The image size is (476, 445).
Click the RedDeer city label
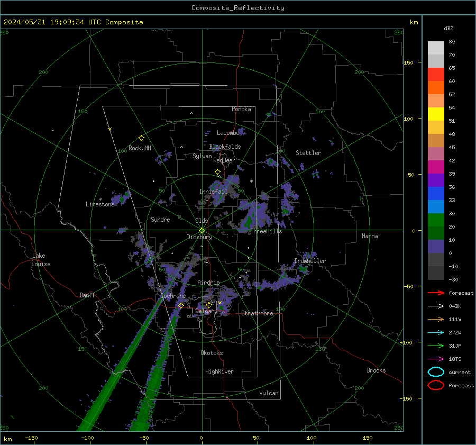(x=224, y=160)
